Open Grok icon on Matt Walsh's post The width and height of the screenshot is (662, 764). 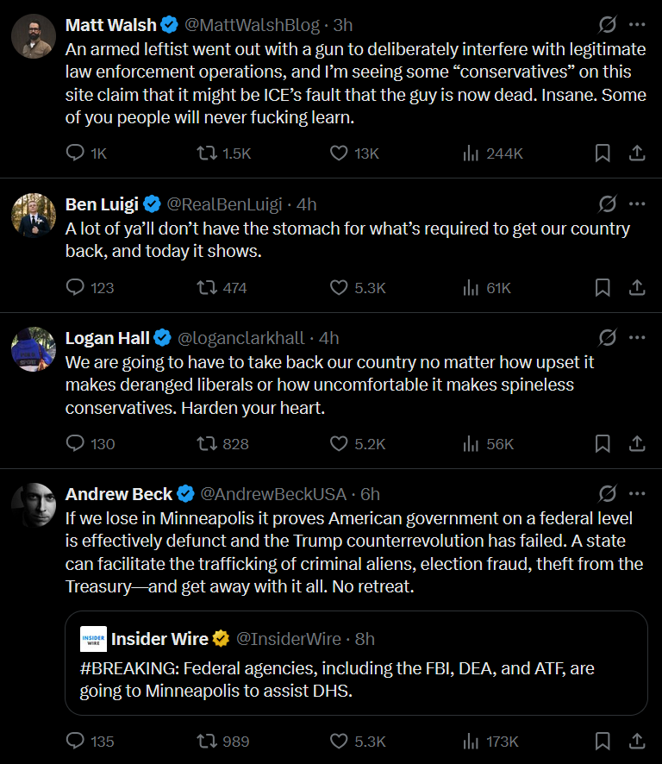(607, 25)
